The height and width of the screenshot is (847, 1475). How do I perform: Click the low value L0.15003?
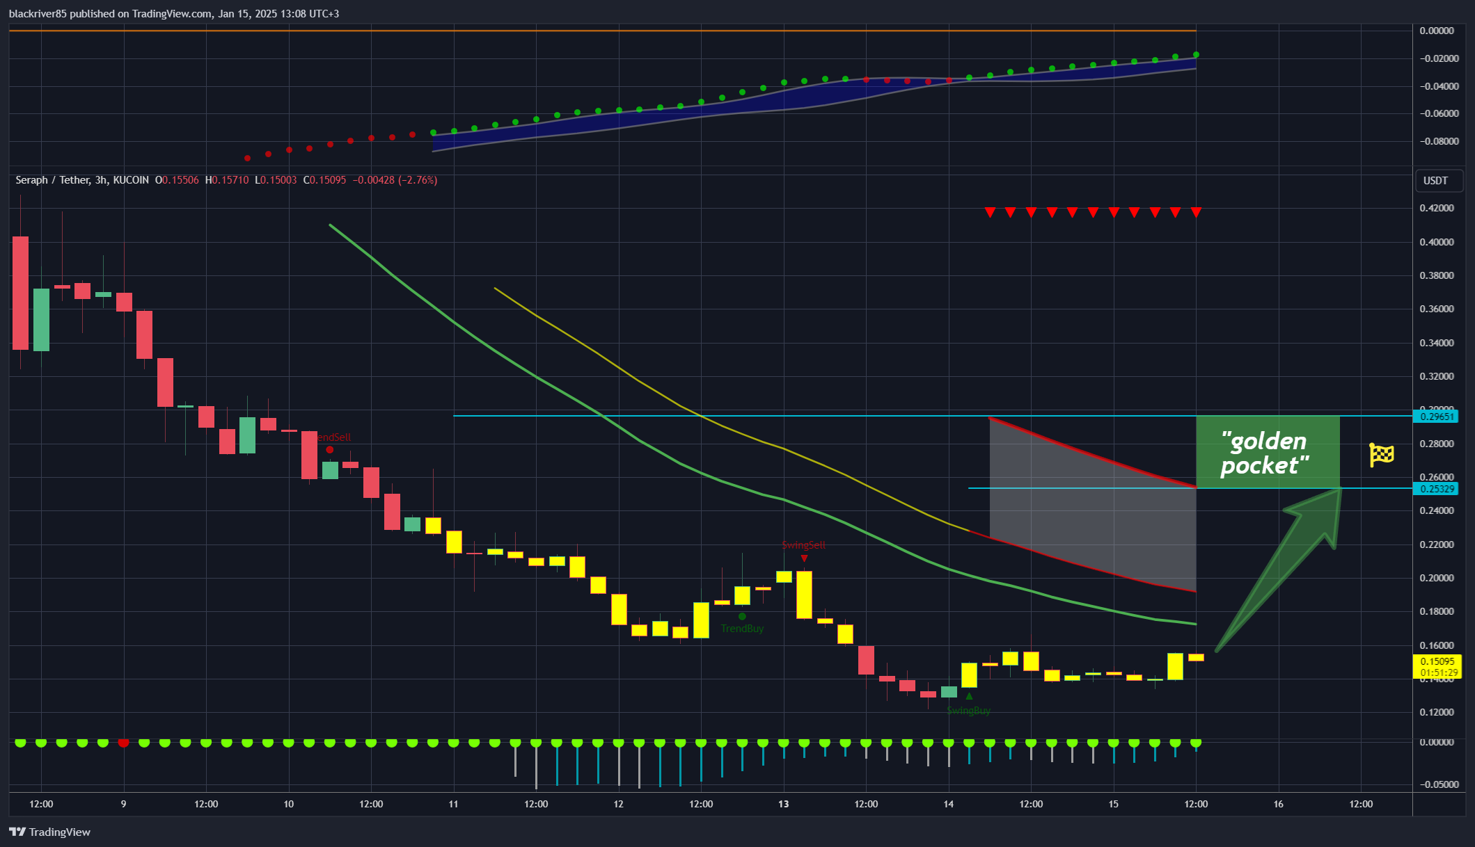point(276,180)
